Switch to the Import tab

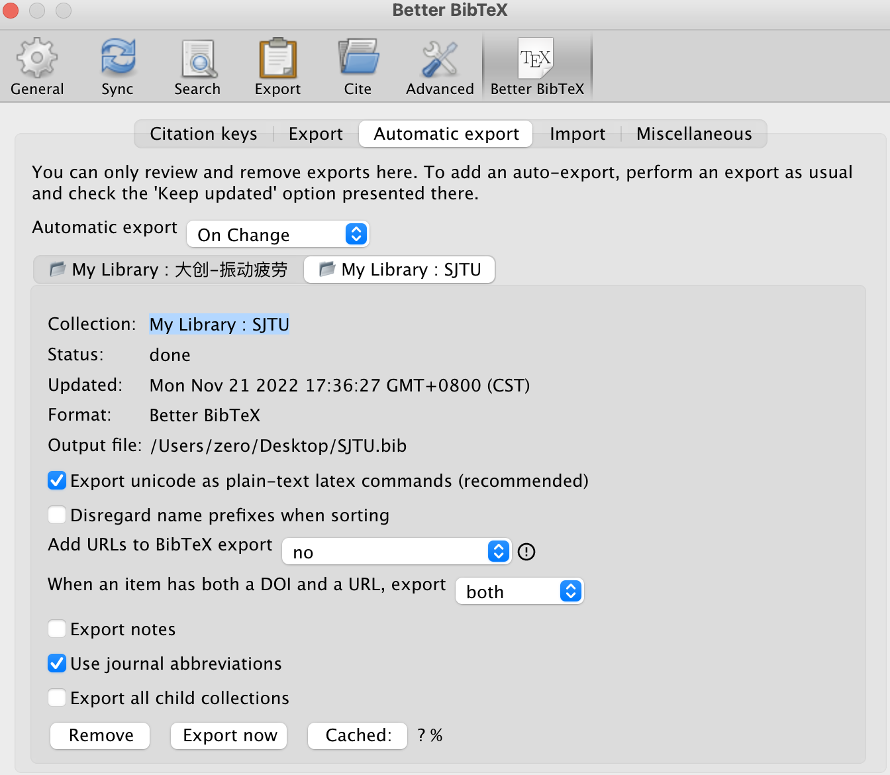[x=577, y=134]
